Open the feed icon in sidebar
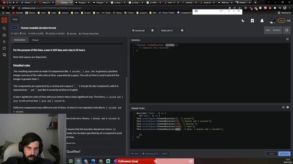 (4, 41)
